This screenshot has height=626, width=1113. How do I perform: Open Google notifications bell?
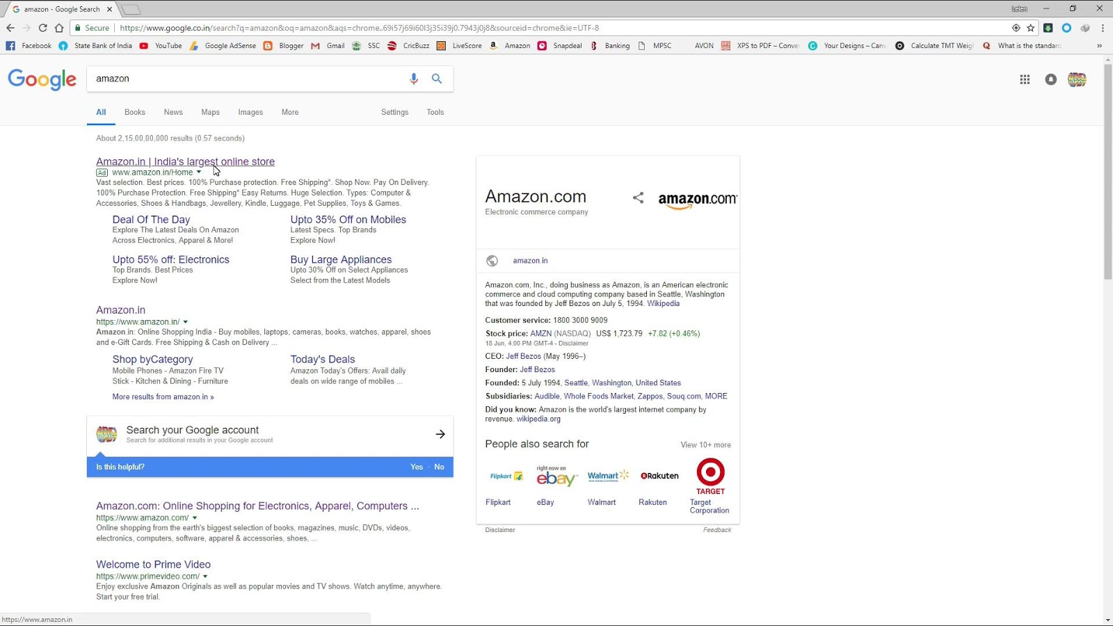1051,79
